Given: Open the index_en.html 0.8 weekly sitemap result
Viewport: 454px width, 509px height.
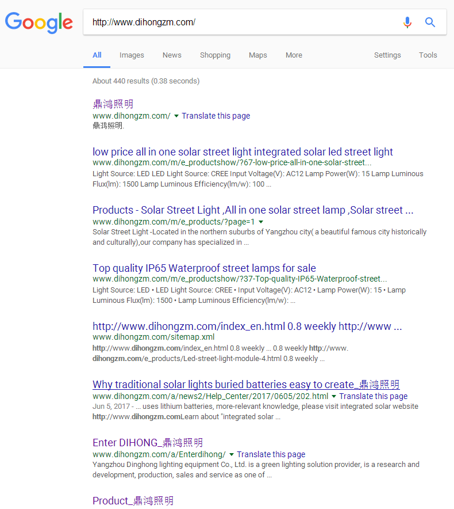Looking at the screenshot, I should (247, 326).
